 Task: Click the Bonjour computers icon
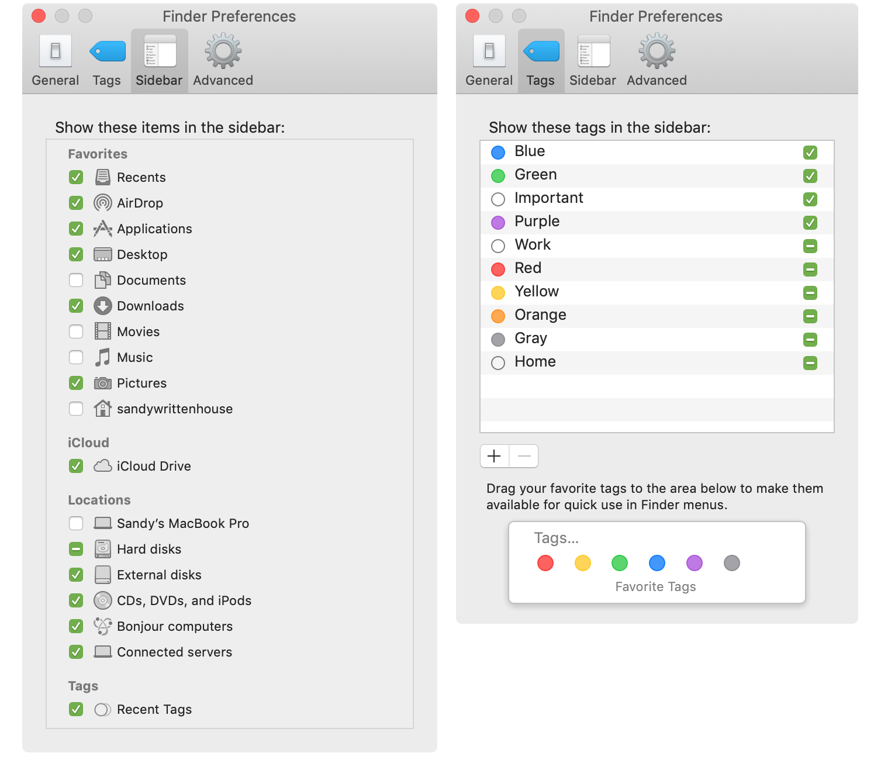102,626
